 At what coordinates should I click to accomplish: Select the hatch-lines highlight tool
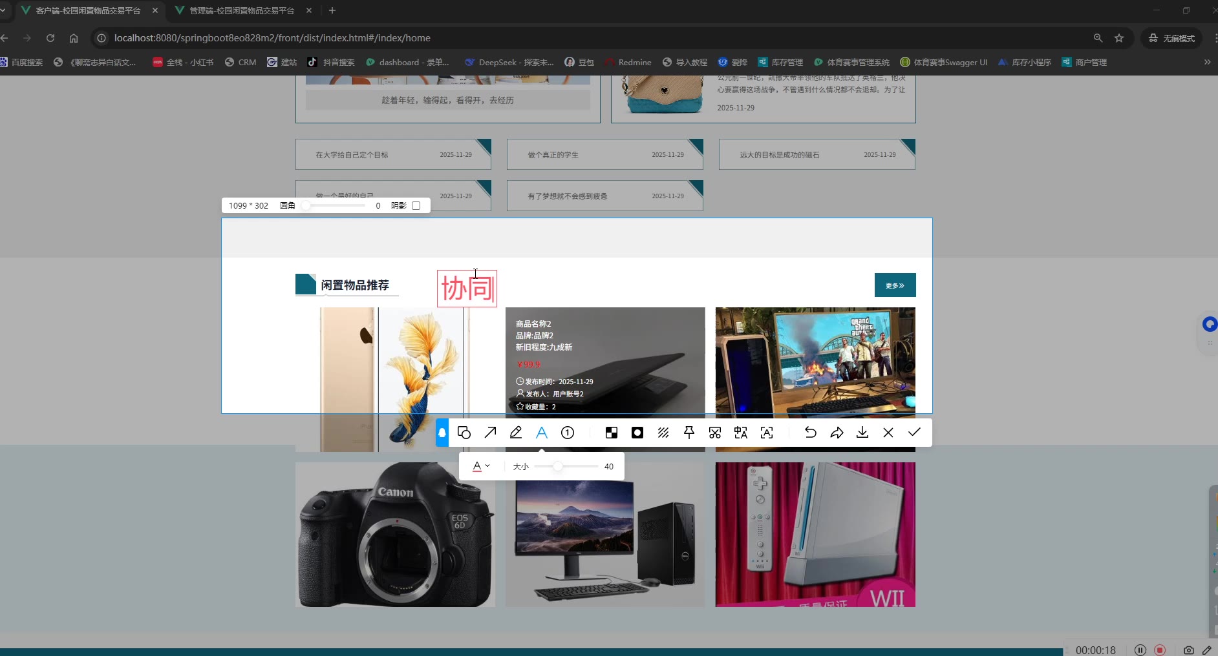point(663,433)
